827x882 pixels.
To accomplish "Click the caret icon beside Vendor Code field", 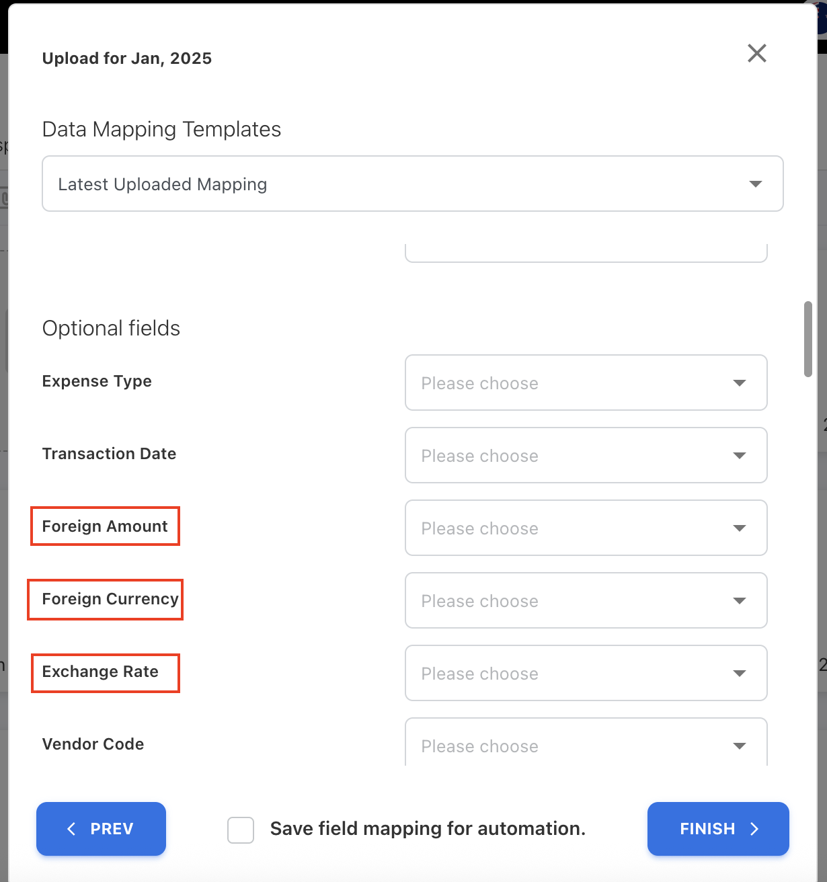I will point(740,746).
